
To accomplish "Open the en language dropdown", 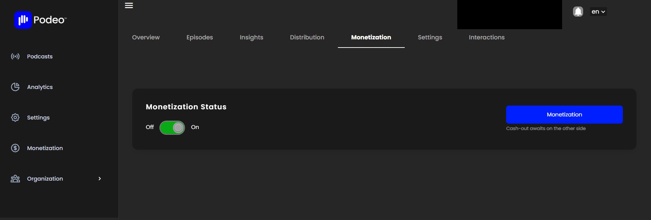I will click(x=598, y=12).
